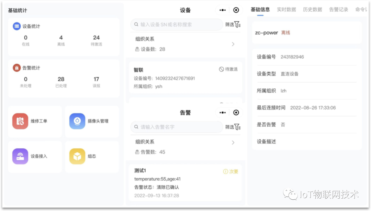Open the 筛选 filter in alarm panel
371x211 pixels.
point(233,127)
